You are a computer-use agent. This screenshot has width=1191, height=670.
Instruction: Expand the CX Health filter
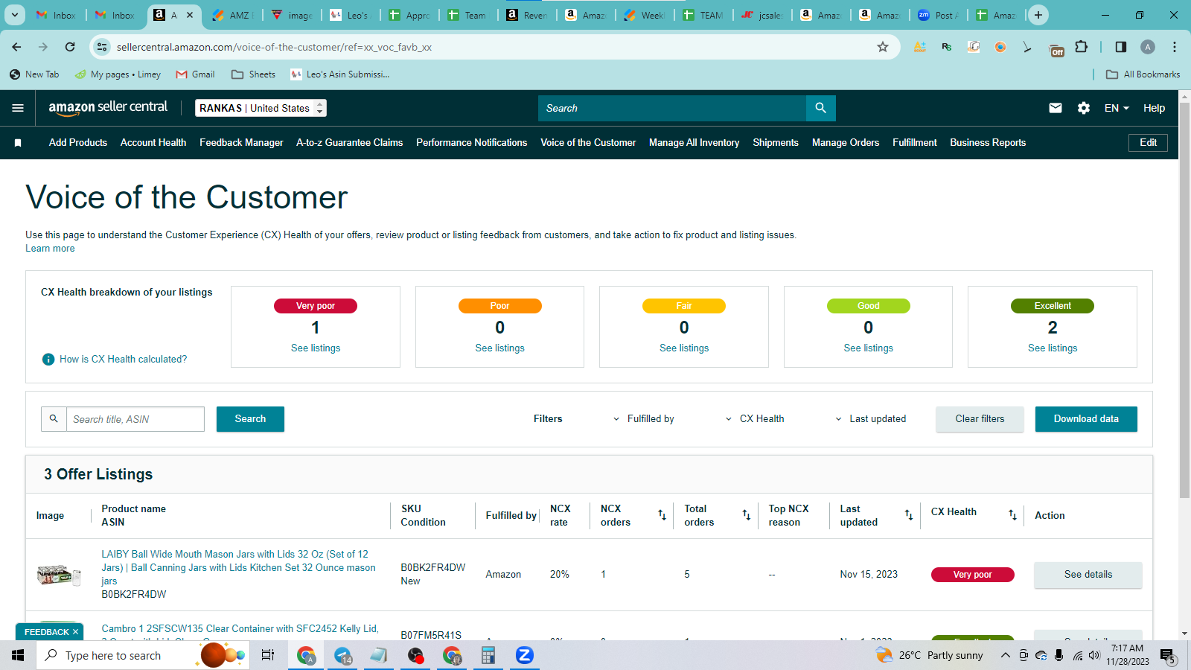pos(755,419)
